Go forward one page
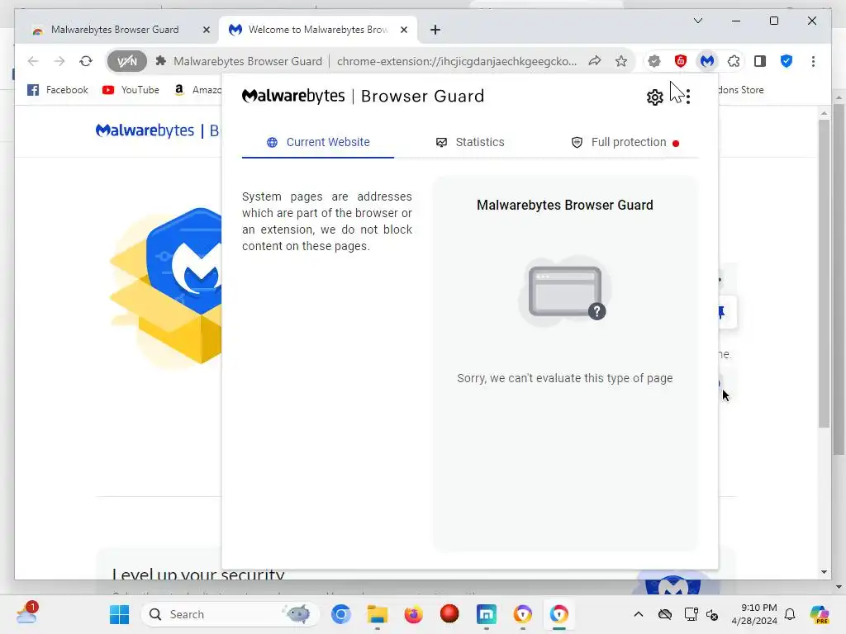846x634 pixels. point(59,61)
